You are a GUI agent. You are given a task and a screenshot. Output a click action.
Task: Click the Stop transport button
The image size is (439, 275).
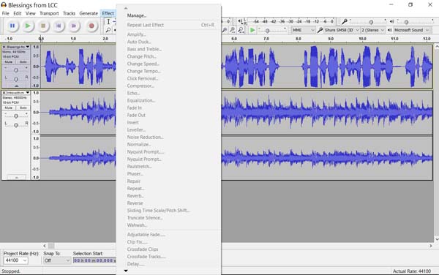[43, 26]
